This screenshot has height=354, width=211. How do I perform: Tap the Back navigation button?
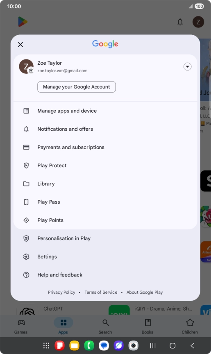pyautogui.click(x=192, y=345)
